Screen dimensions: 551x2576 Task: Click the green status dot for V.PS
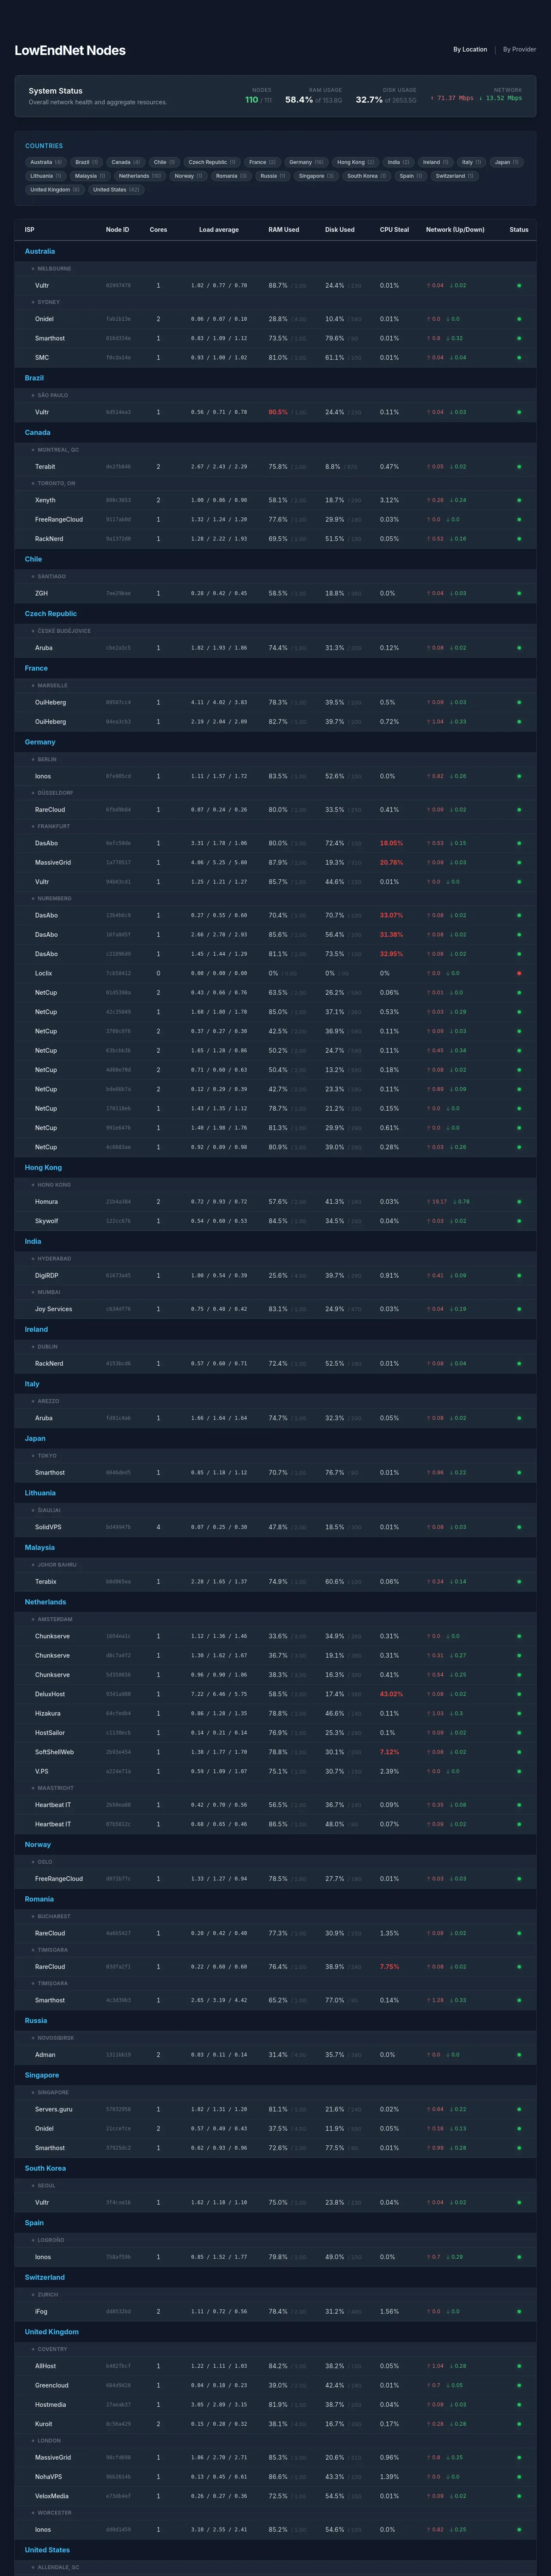pyautogui.click(x=519, y=1771)
